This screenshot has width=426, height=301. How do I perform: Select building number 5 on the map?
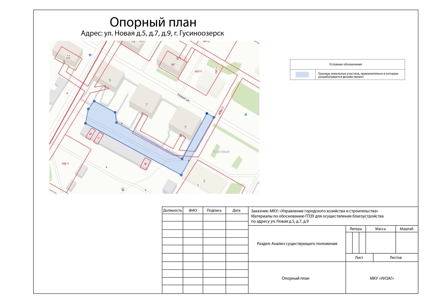point(185,127)
